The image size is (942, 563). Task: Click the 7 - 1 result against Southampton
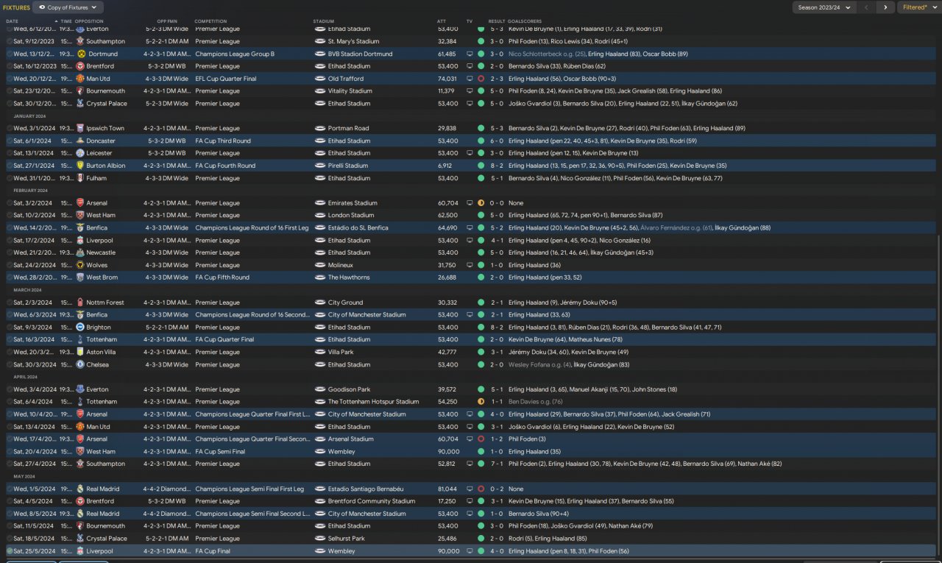coord(497,464)
